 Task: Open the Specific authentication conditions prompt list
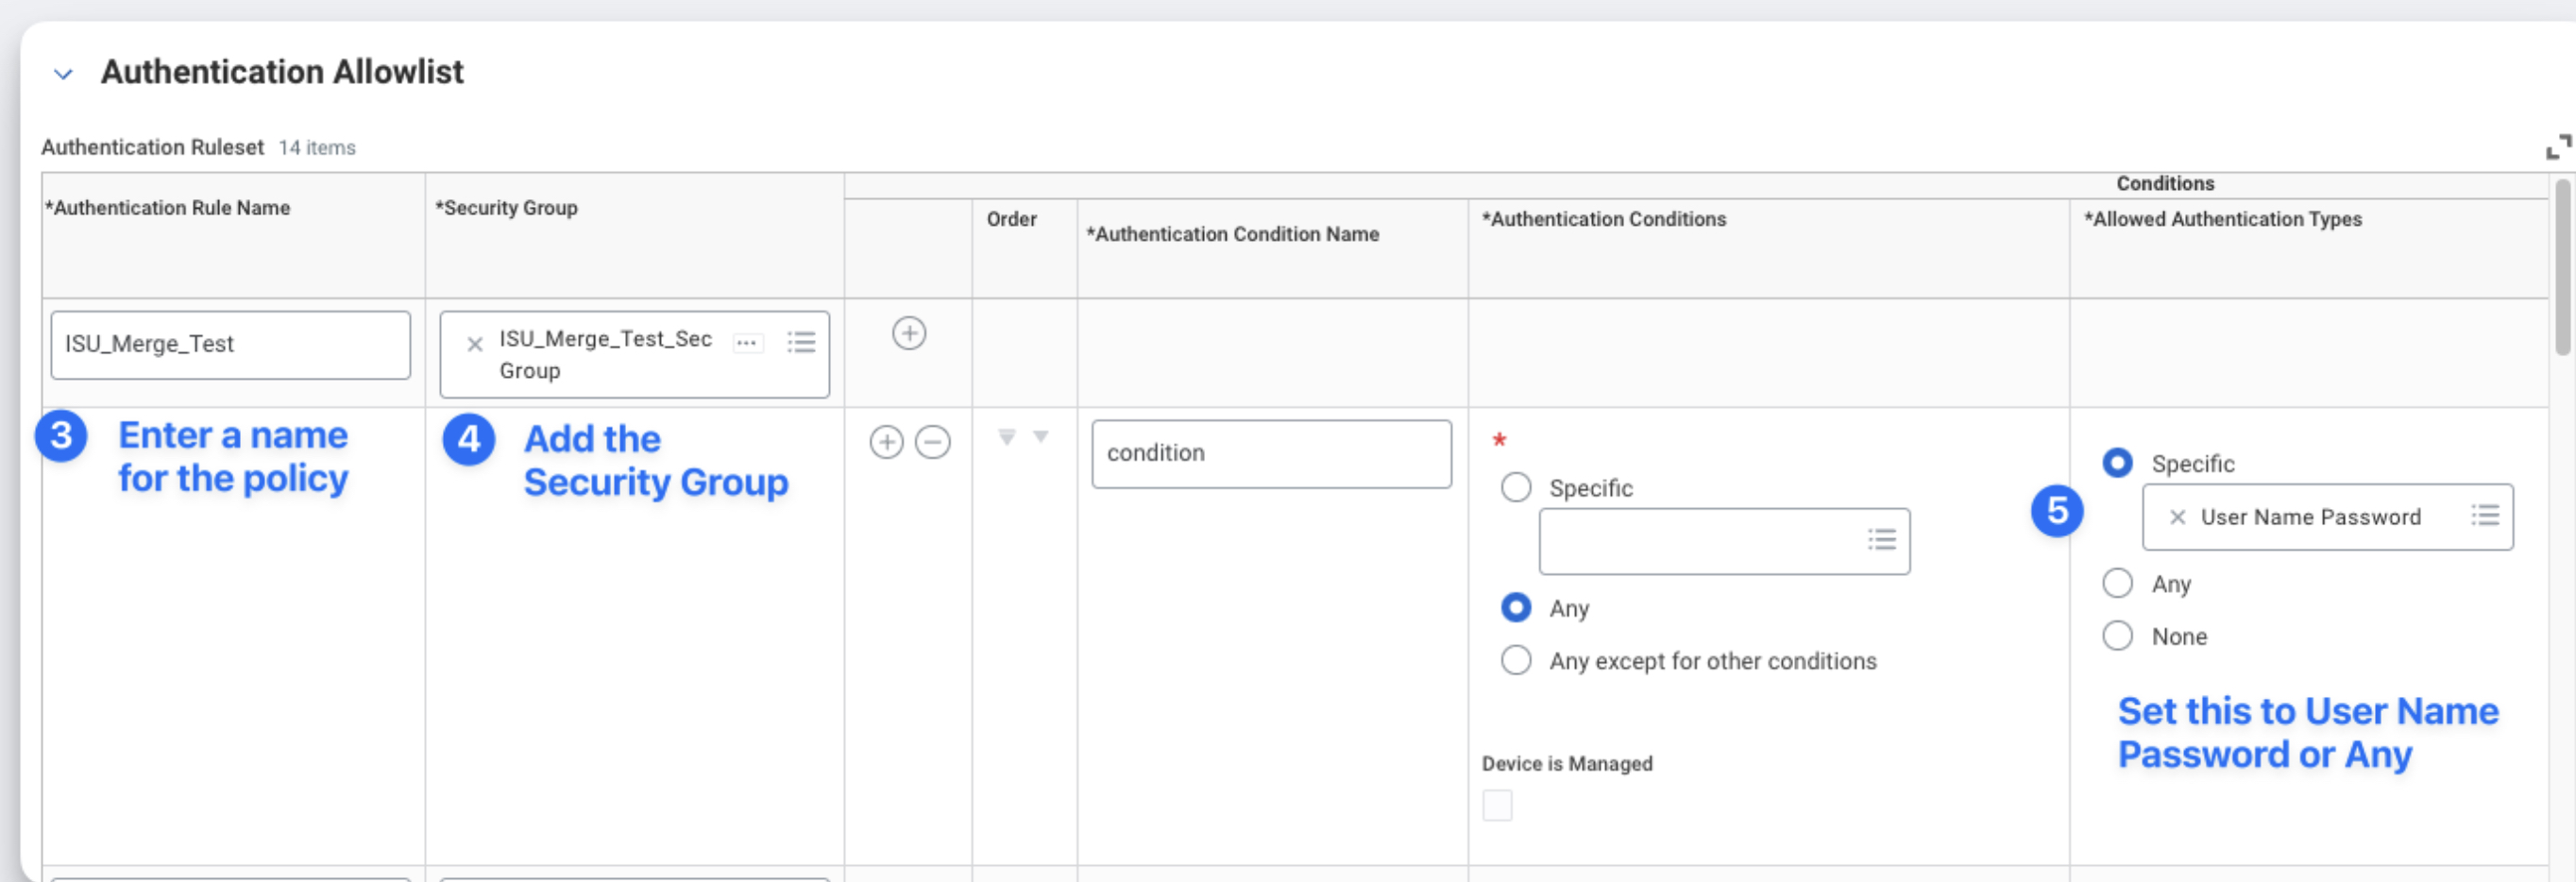[1881, 541]
